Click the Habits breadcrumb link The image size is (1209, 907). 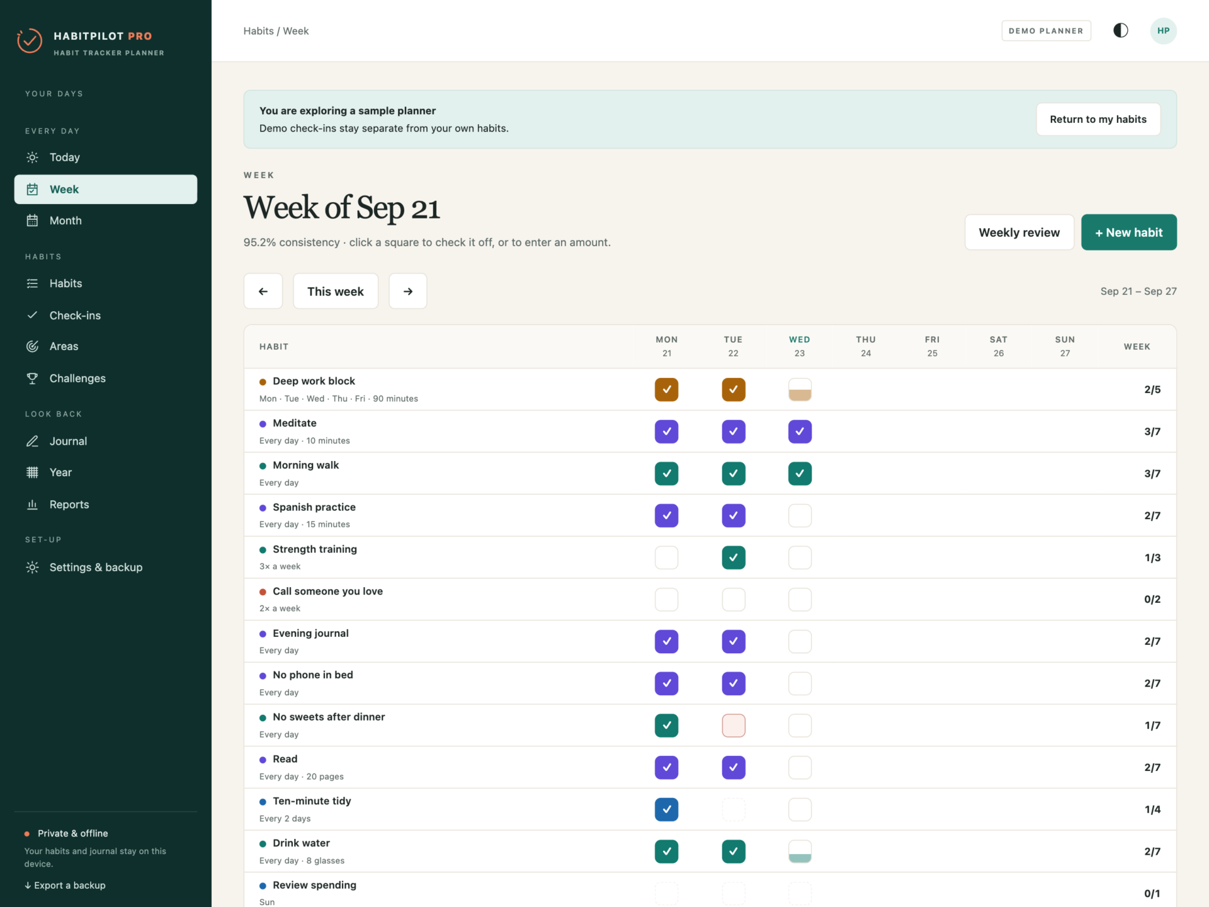(258, 31)
